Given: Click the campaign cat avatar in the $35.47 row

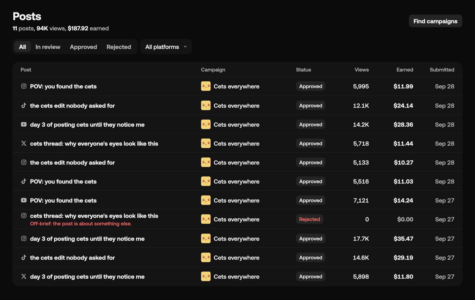Looking at the screenshot, I should click(206, 238).
